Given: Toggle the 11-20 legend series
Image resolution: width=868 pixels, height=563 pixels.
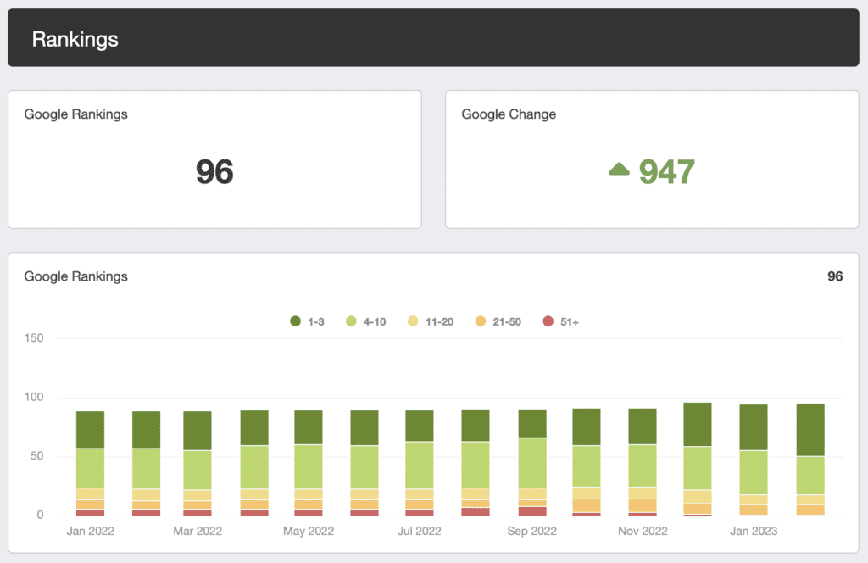Looking at the screenshot, I should coord(431,321).
